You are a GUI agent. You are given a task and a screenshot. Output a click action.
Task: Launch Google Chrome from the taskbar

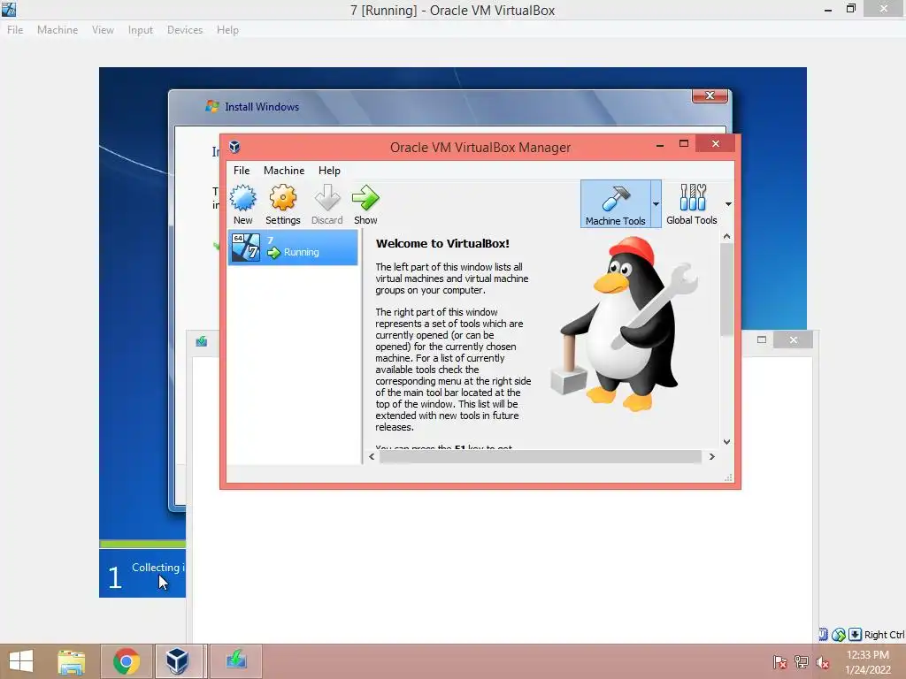[126, 661]
